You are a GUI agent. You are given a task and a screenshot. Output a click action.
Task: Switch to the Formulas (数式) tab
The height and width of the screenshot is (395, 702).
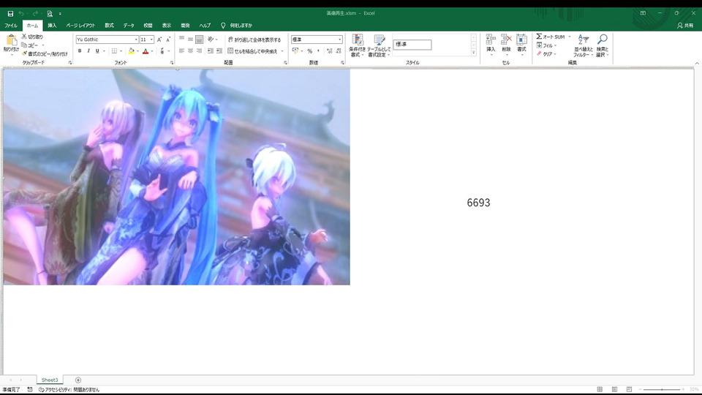(109, 26)
